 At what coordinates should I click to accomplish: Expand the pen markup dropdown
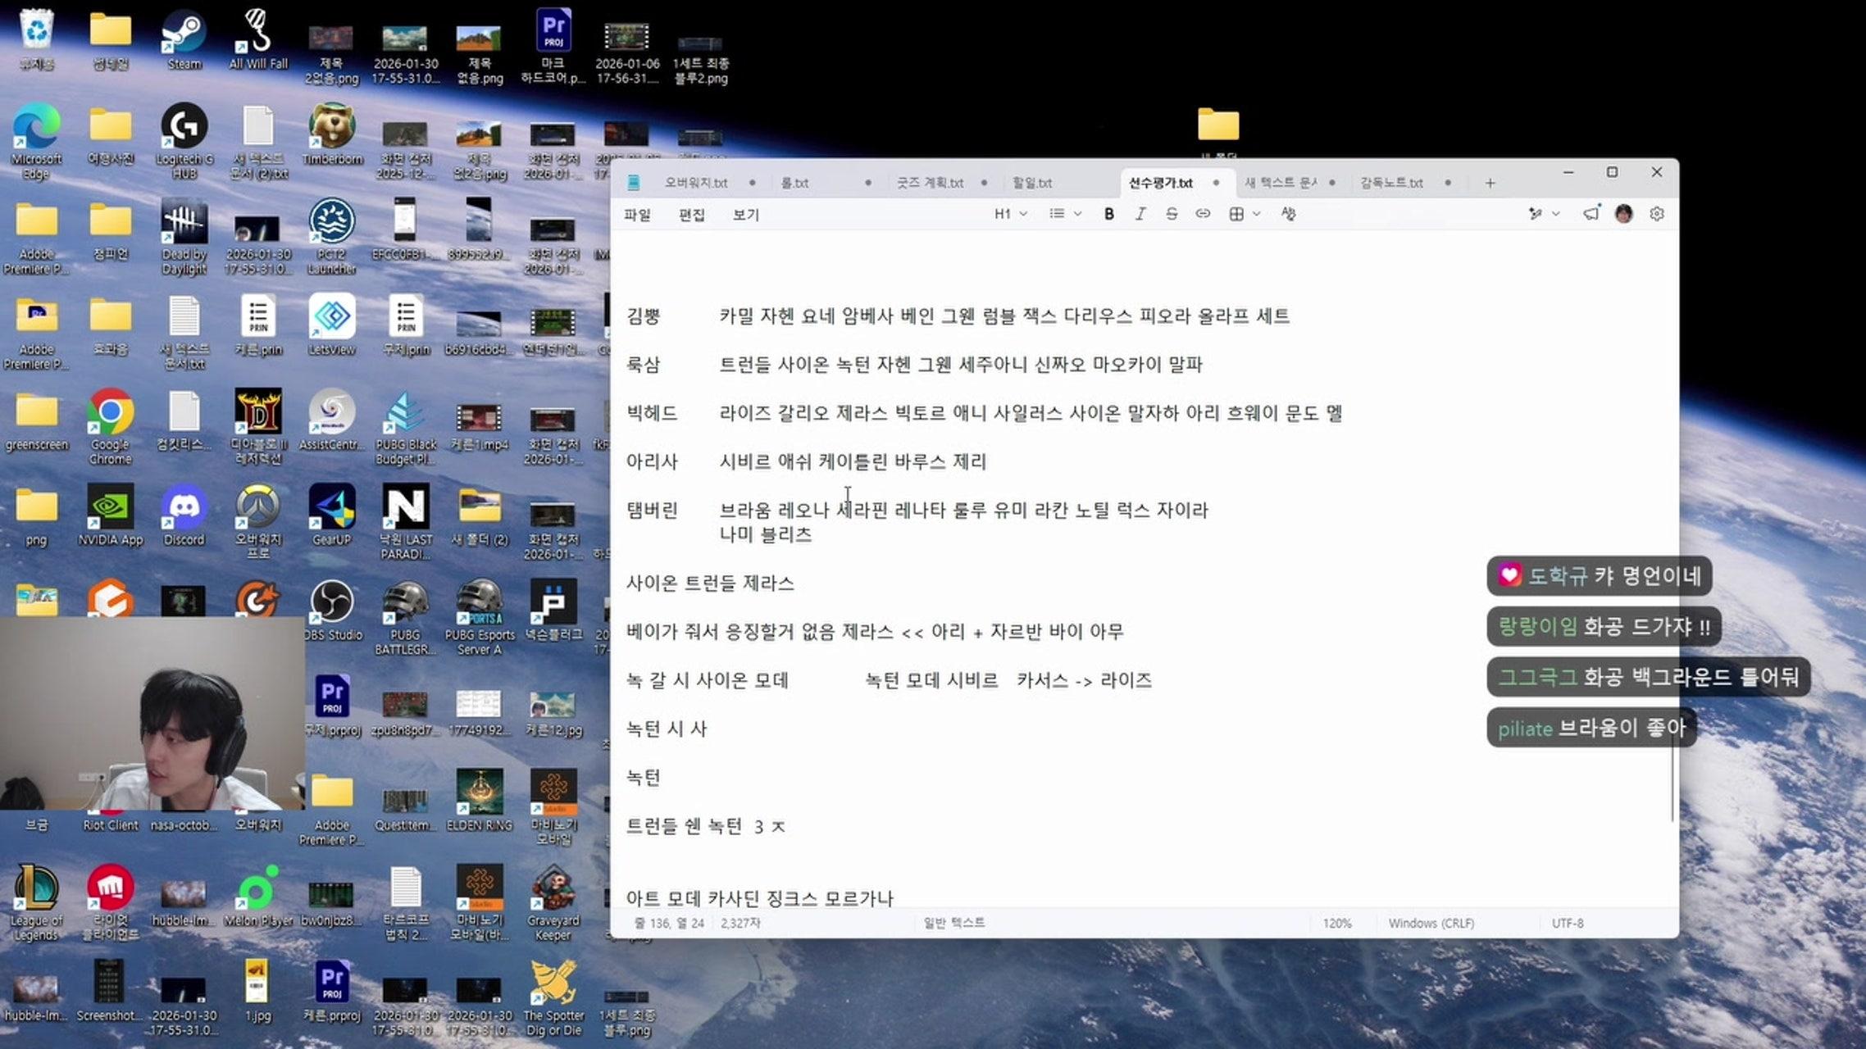1545,214
